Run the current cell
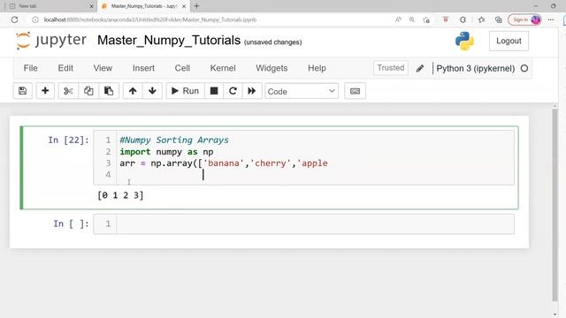566x318 pixels. (185, 91)
